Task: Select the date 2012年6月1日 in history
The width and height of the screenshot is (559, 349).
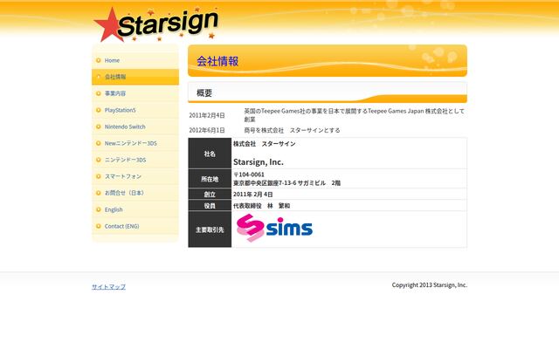Action: [207, 130]
